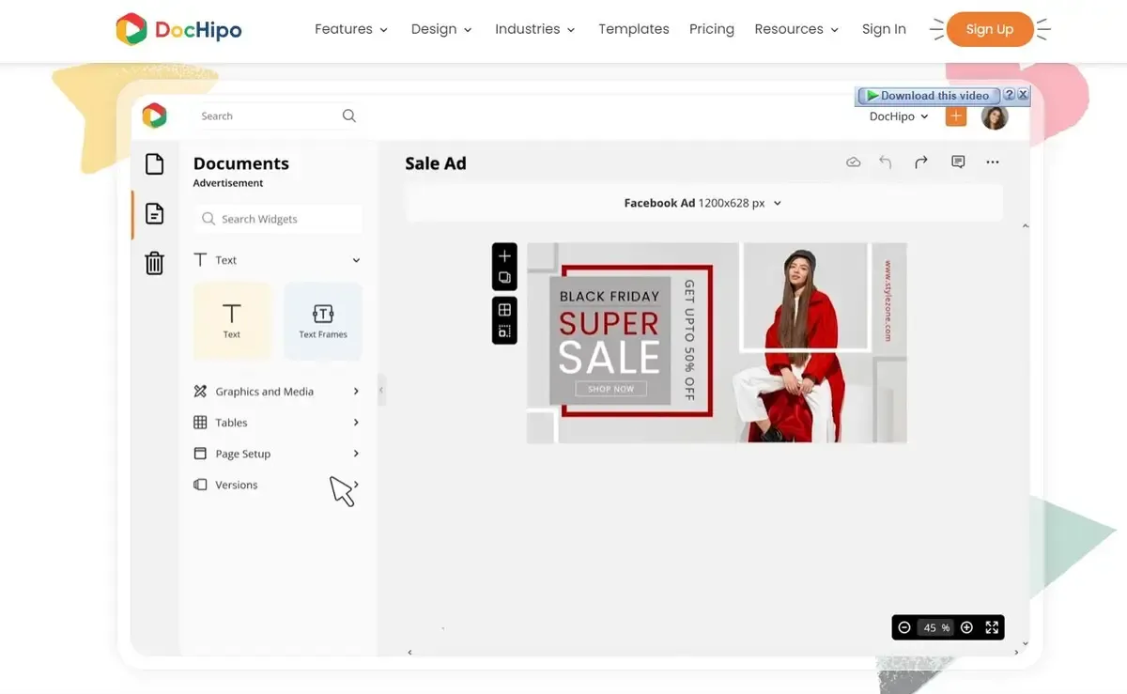Go to the Templates page
The height and width of the screenshot is (694, 1127).
(634, 29)
